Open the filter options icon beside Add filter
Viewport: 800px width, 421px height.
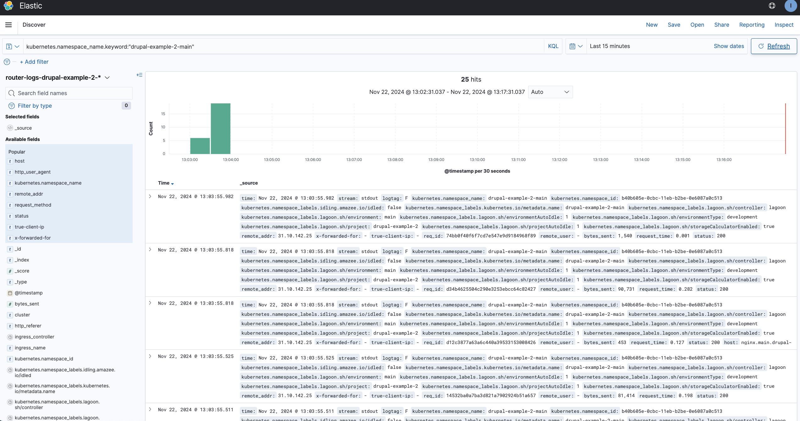[7, 62]
